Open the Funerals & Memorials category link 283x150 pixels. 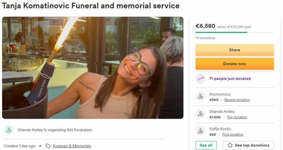(x=72, y=146)
